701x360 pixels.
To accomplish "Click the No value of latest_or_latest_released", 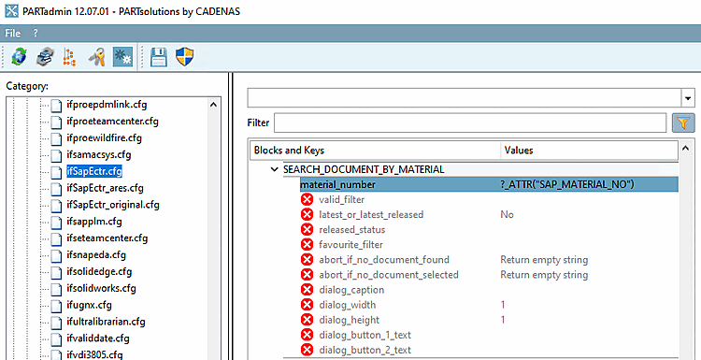I will tap(507, 215).
